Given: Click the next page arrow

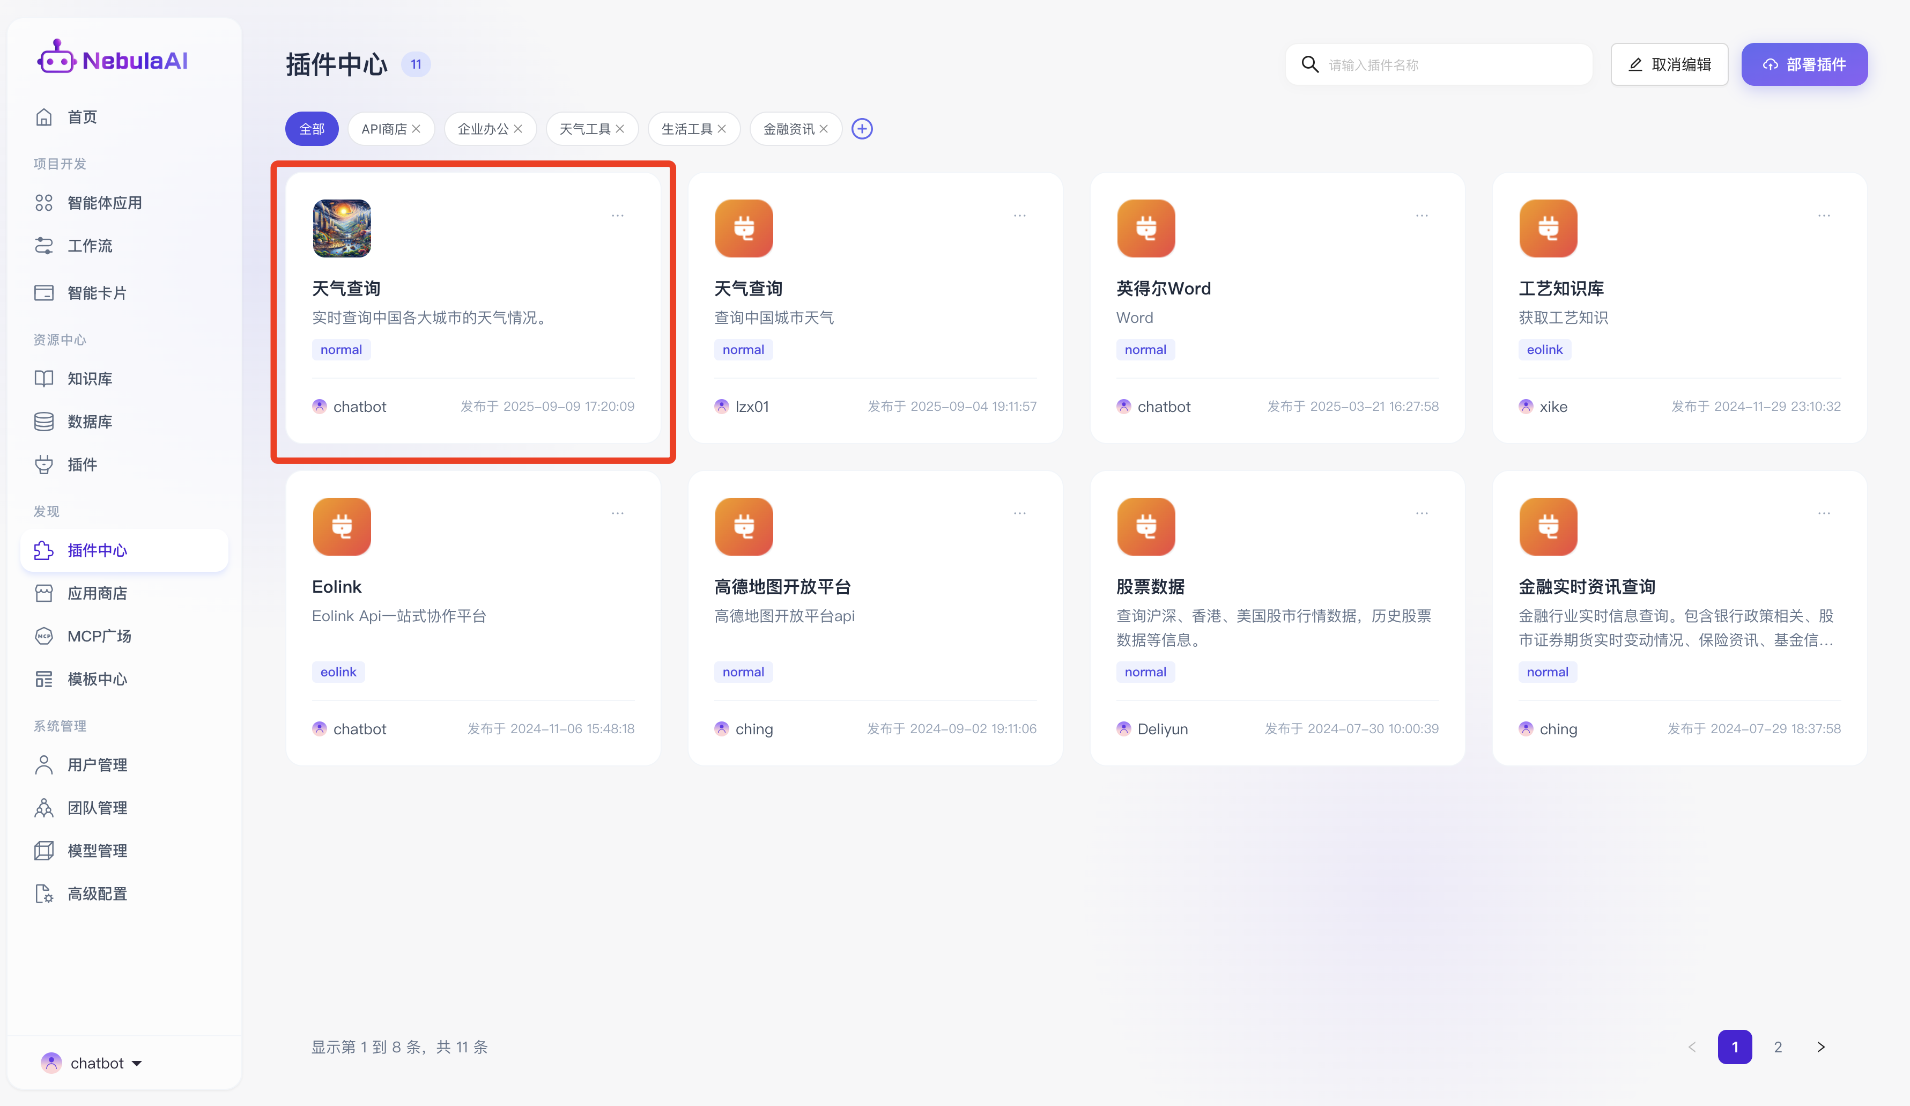Looking at the screenshot, I should tap(1820, 1047).
